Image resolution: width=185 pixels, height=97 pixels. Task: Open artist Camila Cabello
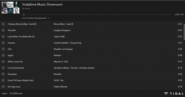61,43
